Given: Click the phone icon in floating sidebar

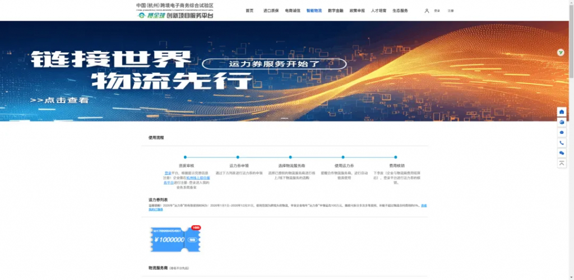Looking at the screenshot, I should 562,143.
